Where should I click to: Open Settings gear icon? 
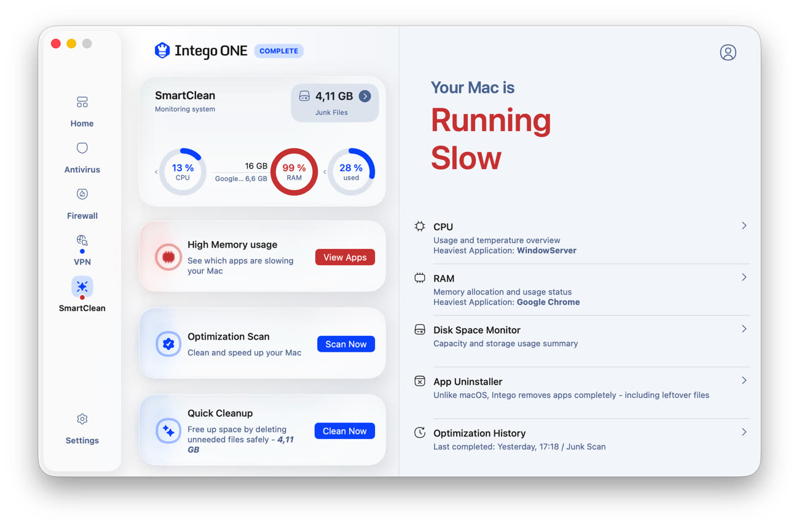click(82, 419)
